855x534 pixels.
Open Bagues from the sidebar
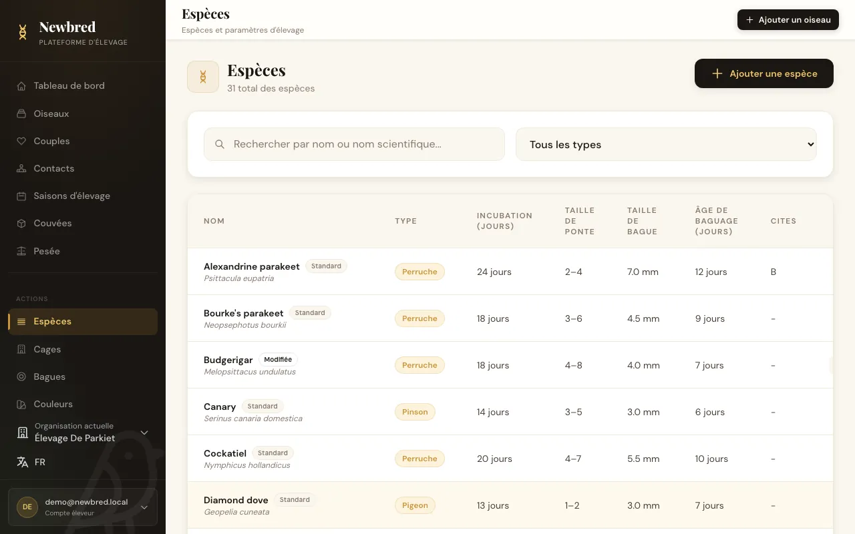tap(83, 376)
